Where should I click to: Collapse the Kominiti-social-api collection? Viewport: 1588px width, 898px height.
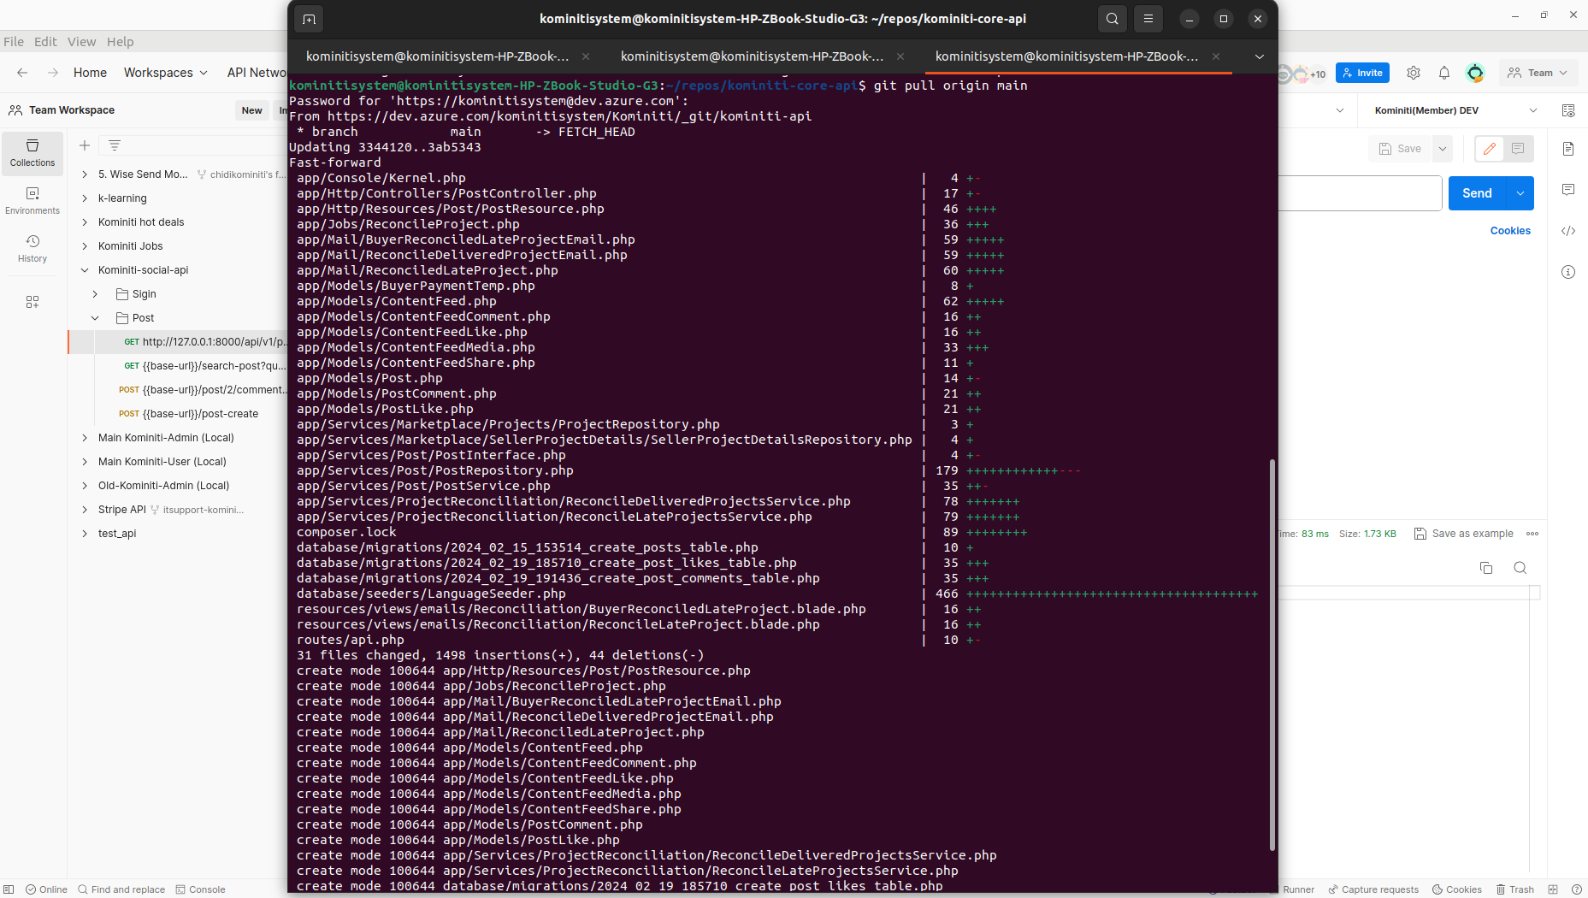click(x=85, y=270)
